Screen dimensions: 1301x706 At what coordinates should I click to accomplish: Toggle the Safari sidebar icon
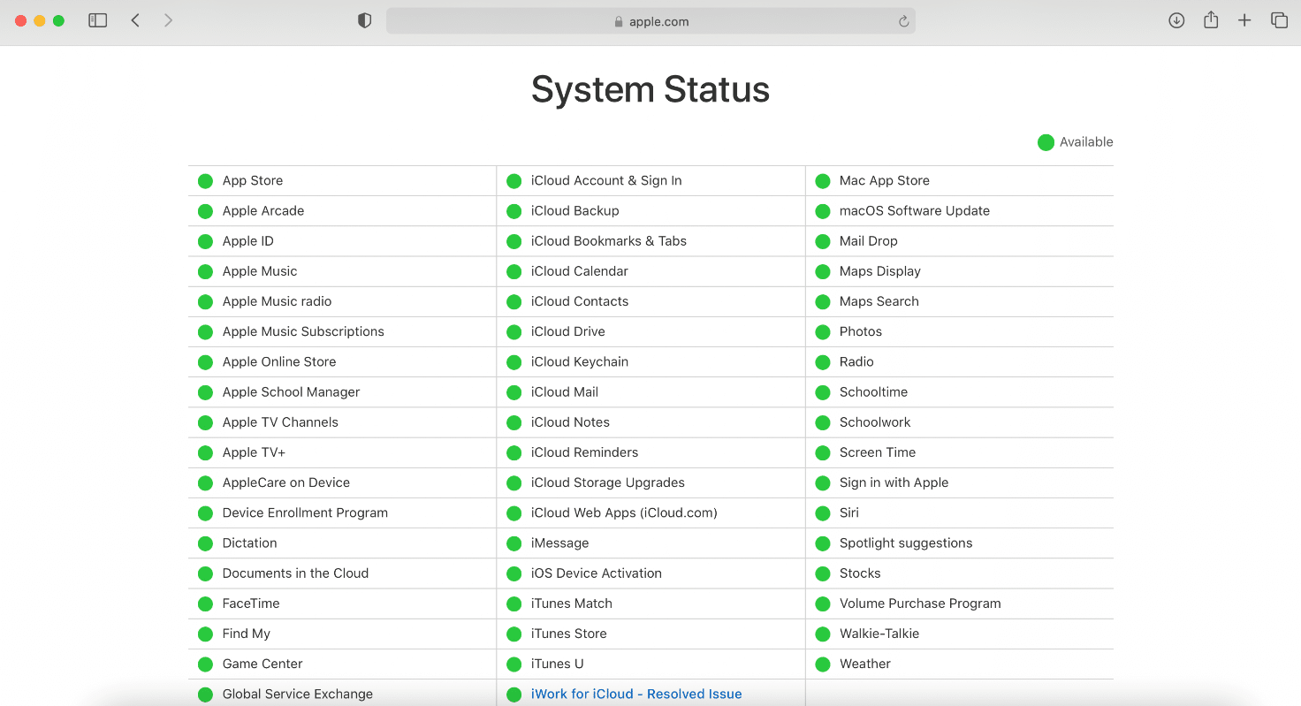tap(98, 20)
